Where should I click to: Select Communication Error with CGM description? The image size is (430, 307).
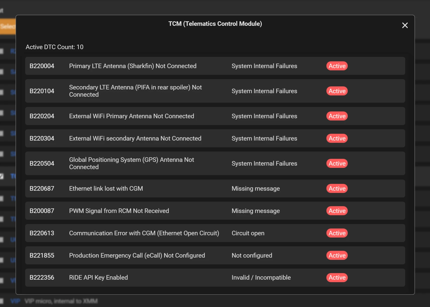(144, 233)
